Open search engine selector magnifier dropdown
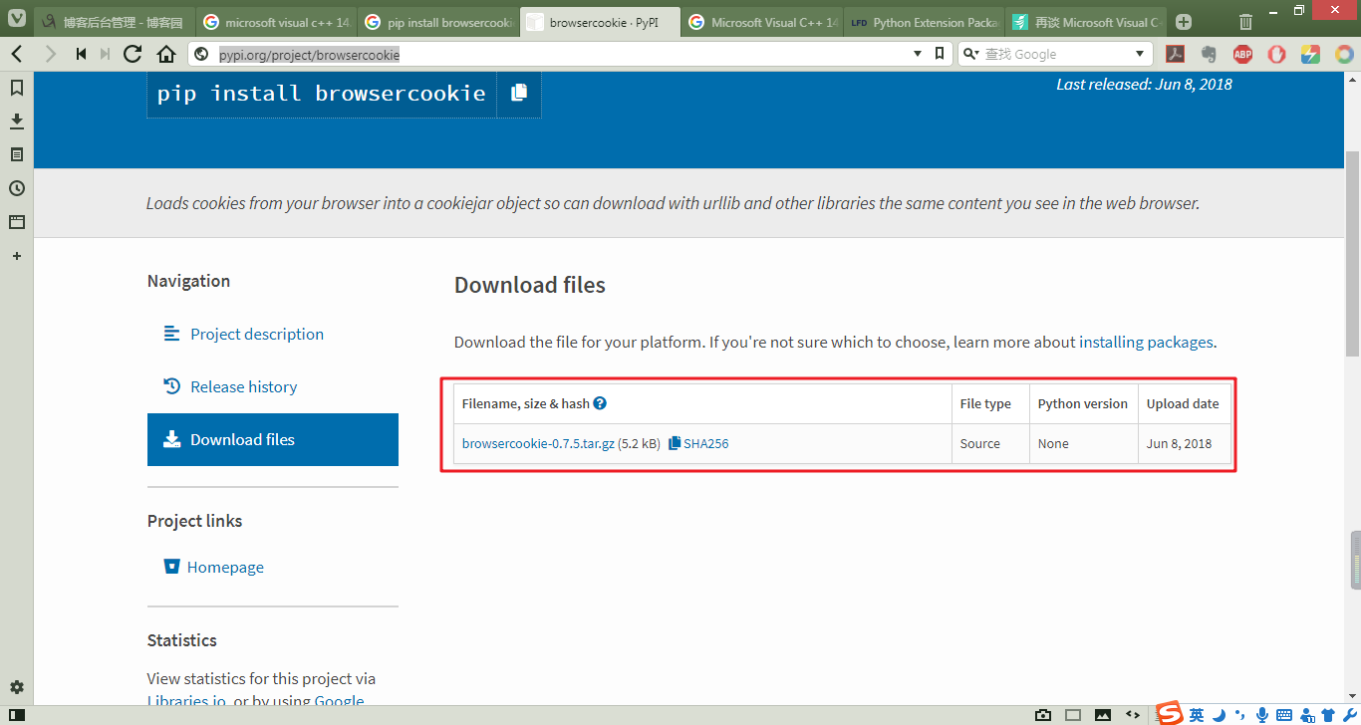Image resolution: width=1361 pixels, height=725 pixels. click(970, 54)
